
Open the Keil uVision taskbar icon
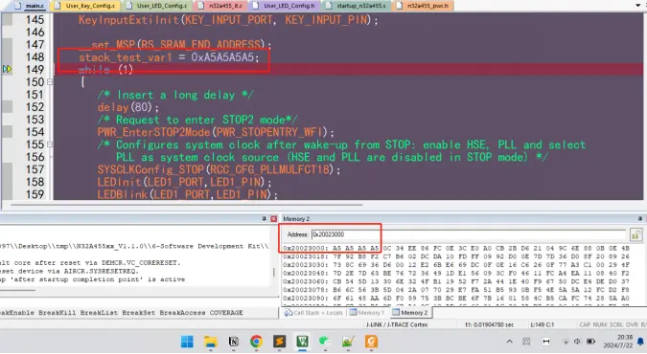tap(303, 342)
